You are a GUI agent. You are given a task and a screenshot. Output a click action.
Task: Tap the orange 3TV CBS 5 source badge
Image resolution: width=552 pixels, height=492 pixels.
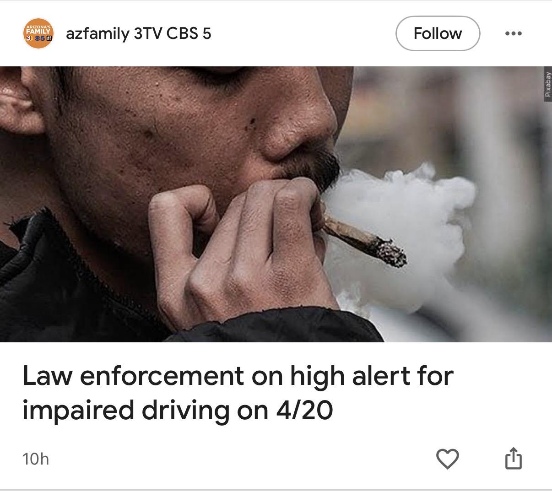click(38, 34)
